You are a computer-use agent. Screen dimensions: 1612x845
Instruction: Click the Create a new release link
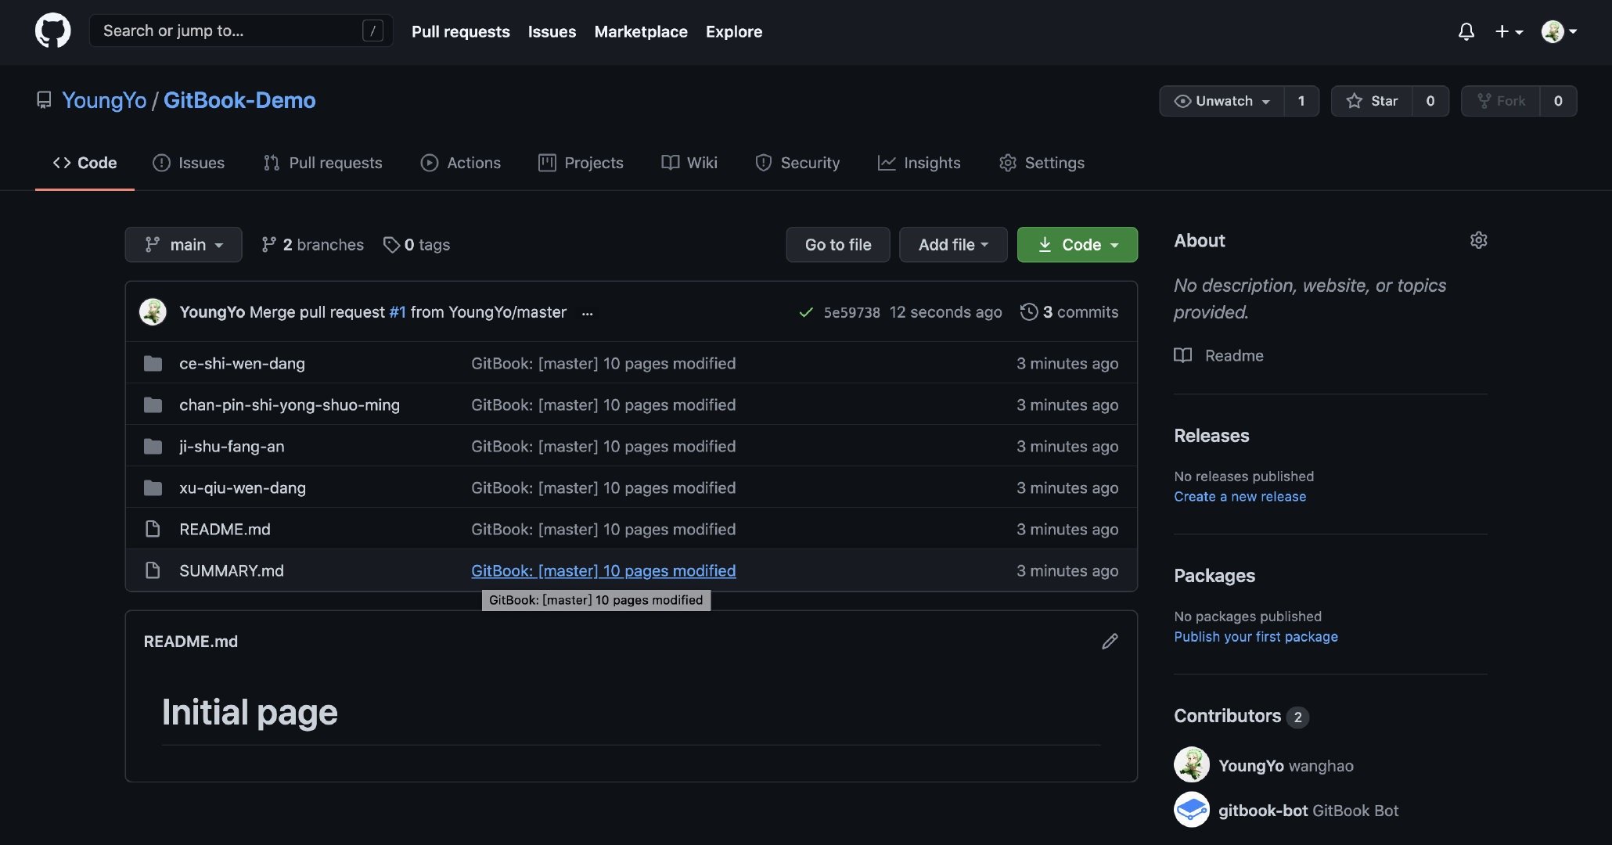[1240, 497]
